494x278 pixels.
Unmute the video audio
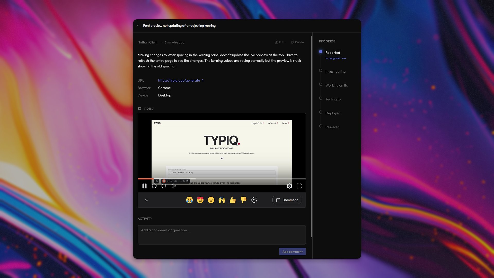pos(173,186)
